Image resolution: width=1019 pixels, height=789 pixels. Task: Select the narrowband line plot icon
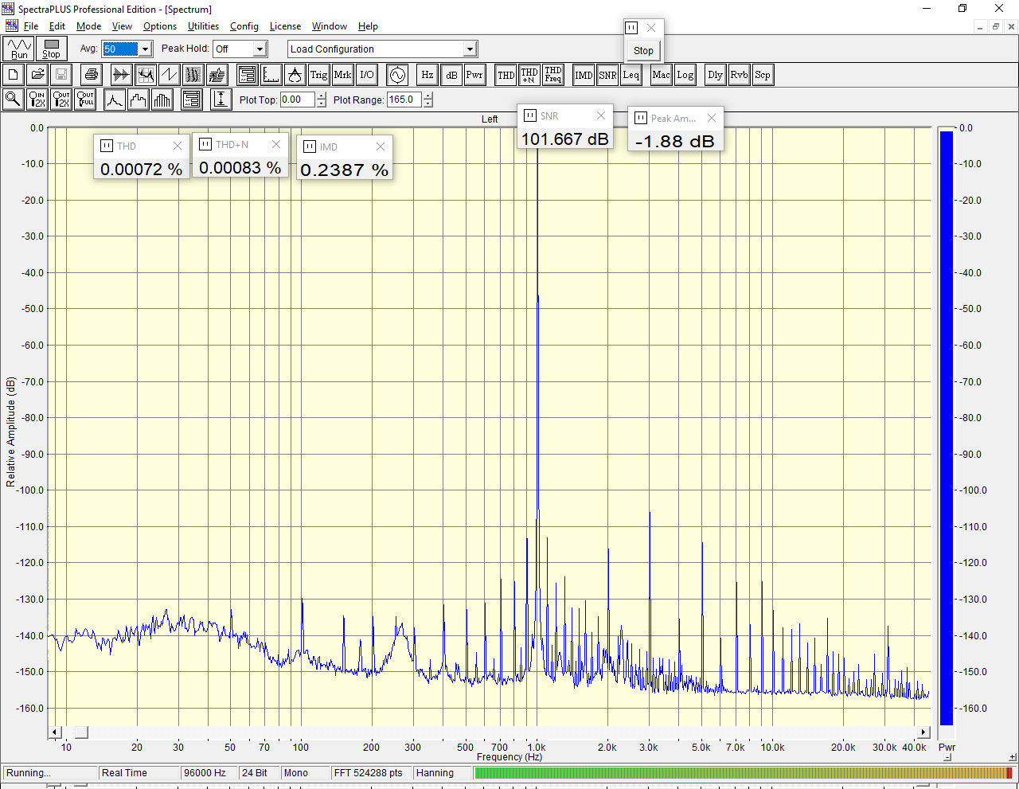(115, 100)
